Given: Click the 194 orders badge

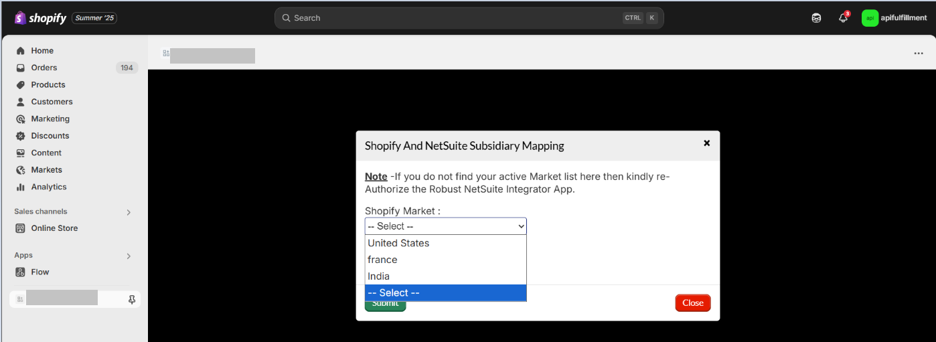Looking at the screenshot, I should [127, 68].
